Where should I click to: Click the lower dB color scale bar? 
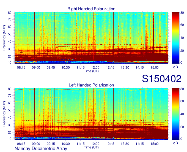[x=175, y=114]
